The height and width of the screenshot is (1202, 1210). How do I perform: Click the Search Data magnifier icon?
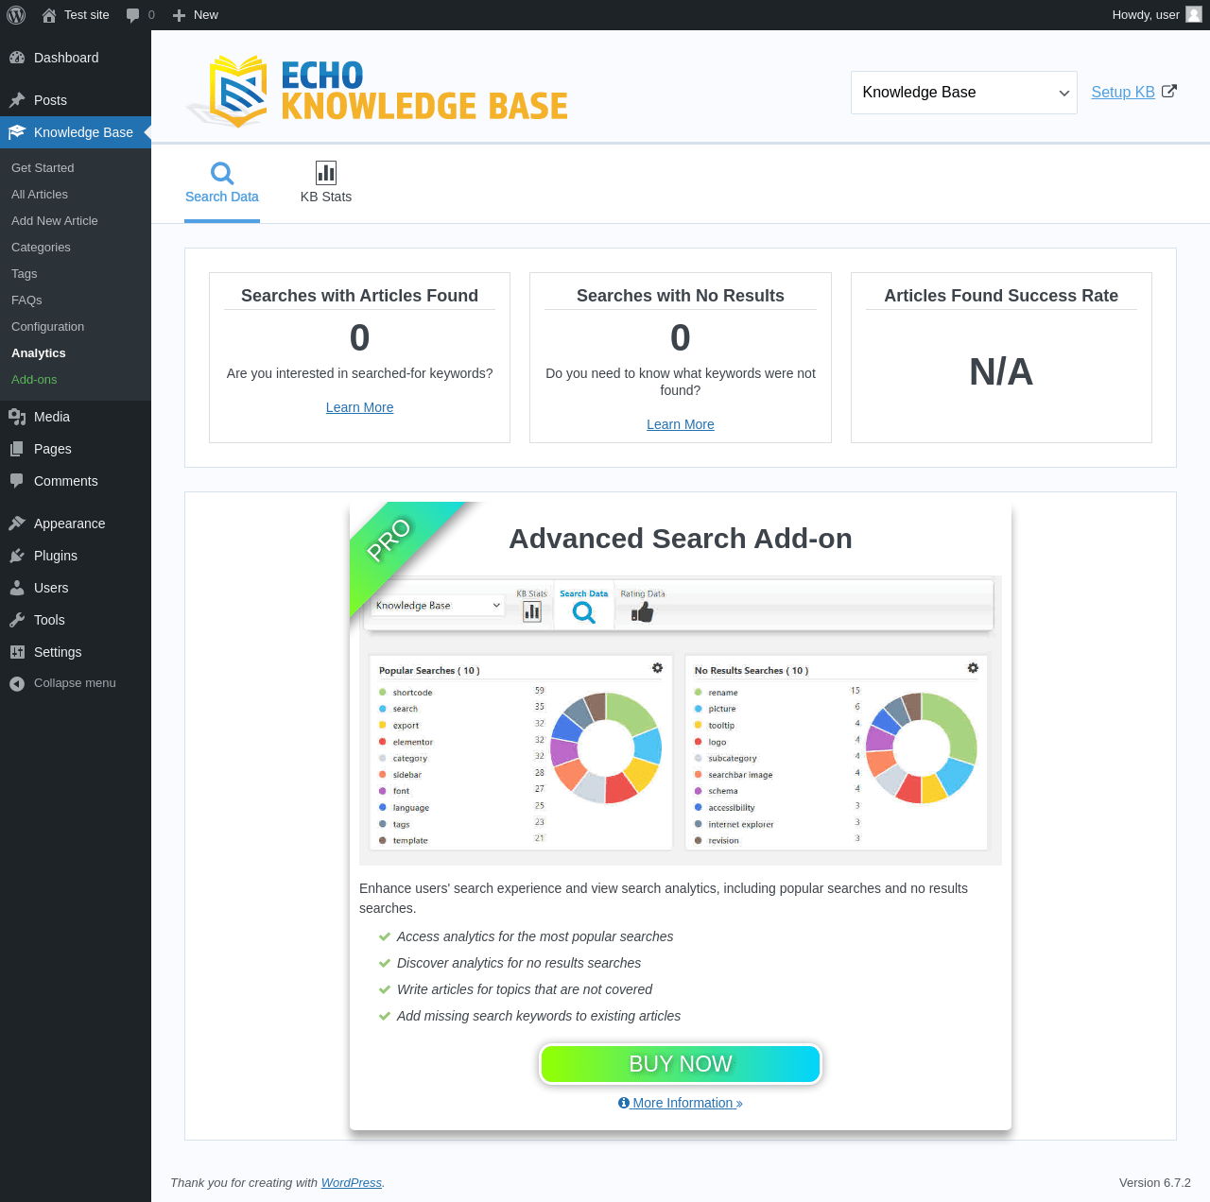click(222, 173)
